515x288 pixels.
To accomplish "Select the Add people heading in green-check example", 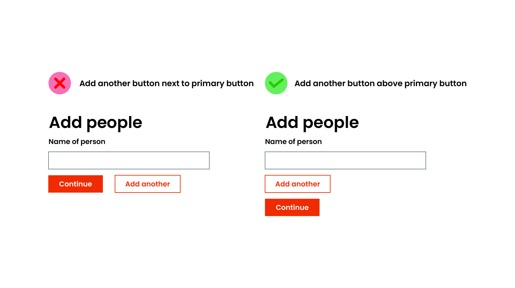I will click(x=312, y=123).
